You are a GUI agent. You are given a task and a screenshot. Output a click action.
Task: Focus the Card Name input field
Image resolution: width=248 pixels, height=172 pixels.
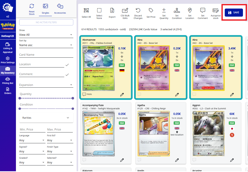(x=46, y=55)
